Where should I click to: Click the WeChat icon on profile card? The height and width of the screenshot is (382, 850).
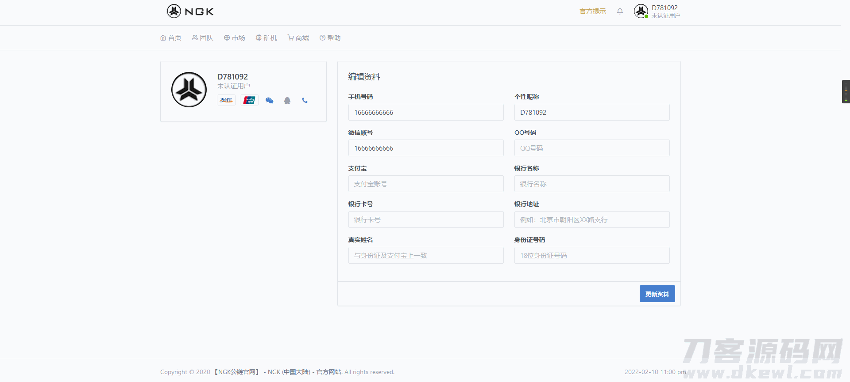pyautogui.click(x=269, y=100)
